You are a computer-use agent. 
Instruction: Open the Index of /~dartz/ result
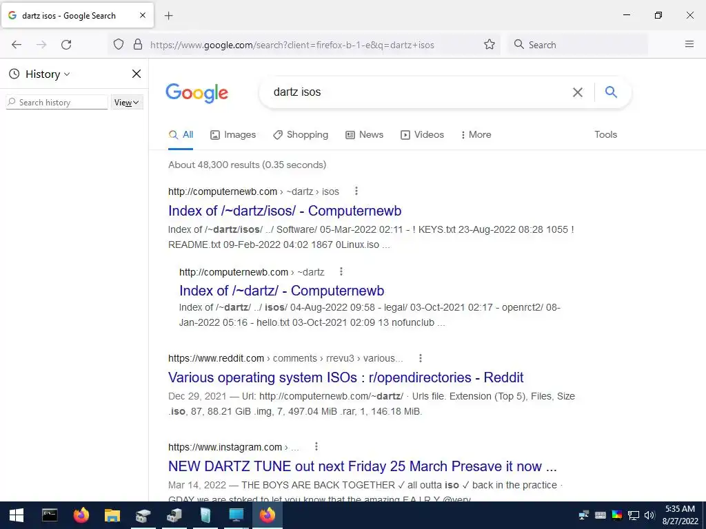coord(281,291)
